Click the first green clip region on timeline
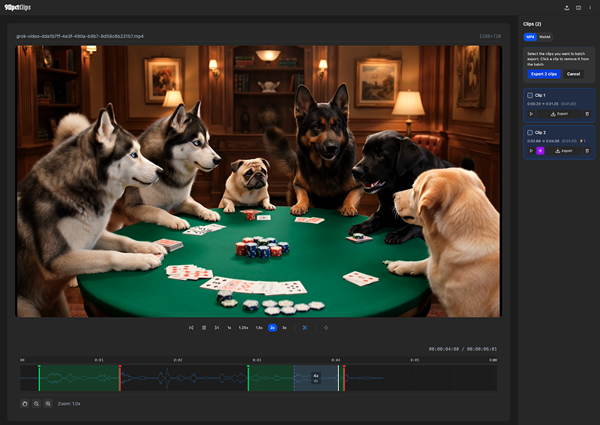The width and height of the screenshot is (600, 425). point(79,378)
